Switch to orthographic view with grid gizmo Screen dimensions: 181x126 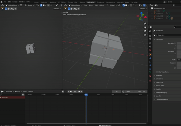coord(145,35)
